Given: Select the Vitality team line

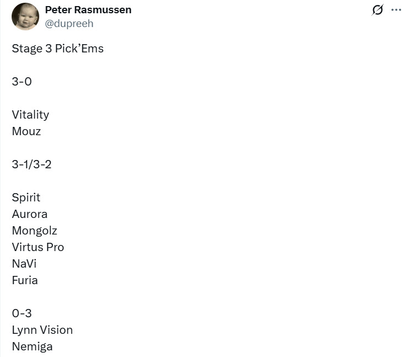Looking at the screenshot, I should [30, 115].
